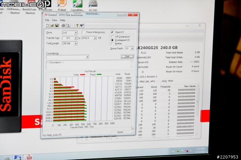The width and height of the screenshot is (241, 160).
Task: Click the Print toolbar icon
Action: 63,25
